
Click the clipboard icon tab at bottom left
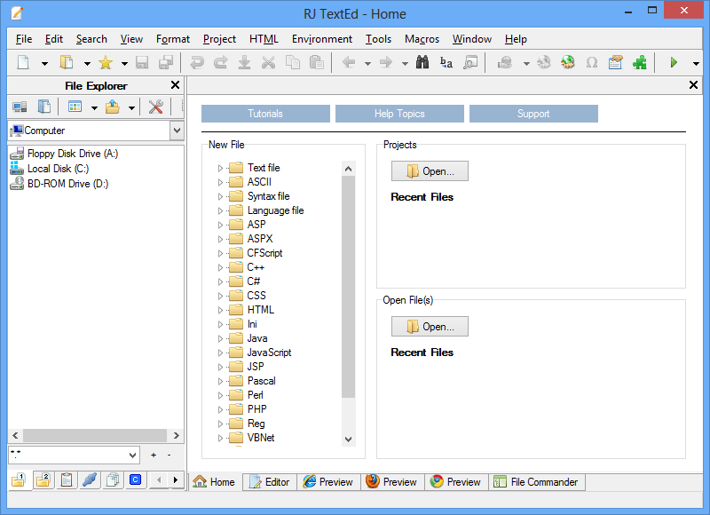67,479
